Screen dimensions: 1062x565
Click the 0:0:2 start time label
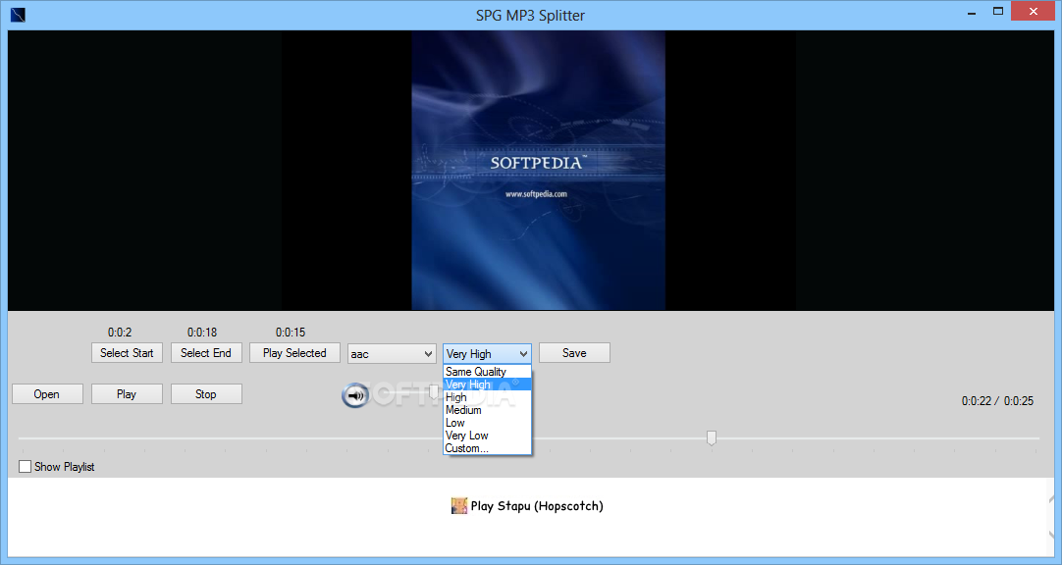120,333
